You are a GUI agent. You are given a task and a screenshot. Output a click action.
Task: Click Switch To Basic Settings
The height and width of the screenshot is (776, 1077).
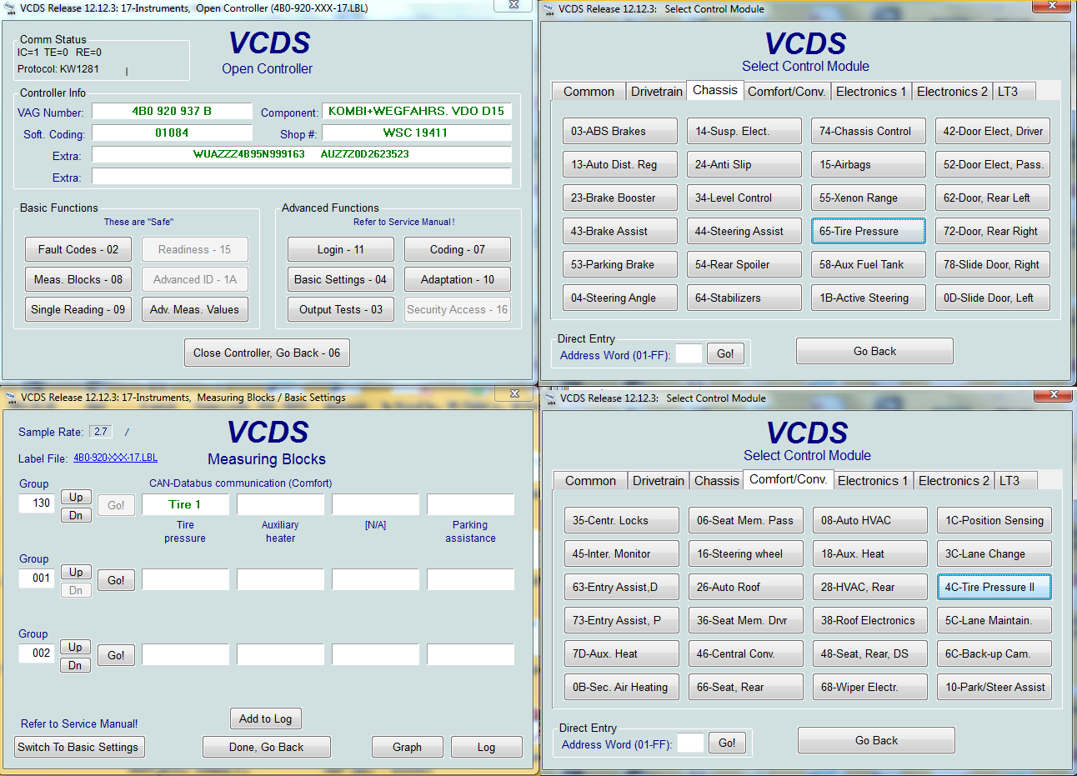(78, 747)
